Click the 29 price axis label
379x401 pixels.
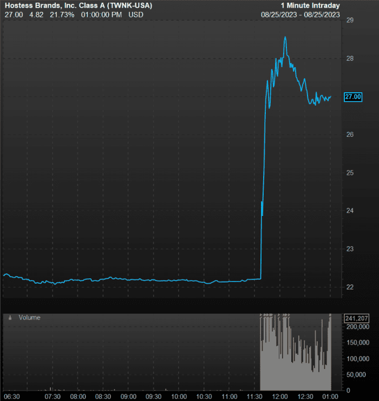click(x=350, y=20)
